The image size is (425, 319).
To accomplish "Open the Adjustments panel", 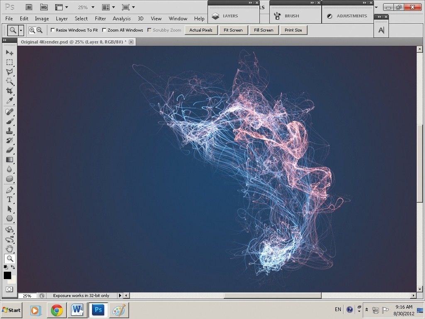I will pos(347,16).
